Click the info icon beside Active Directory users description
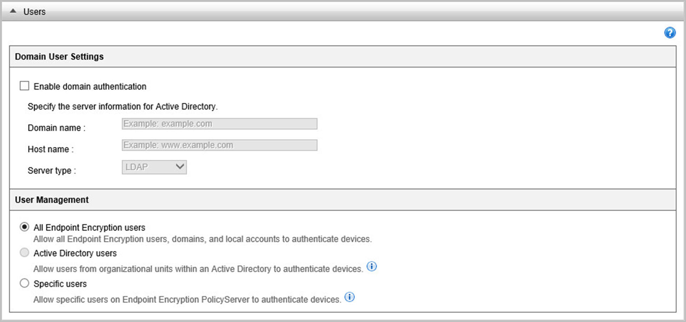This screenshot has width=686, height=322. pos(372,266)
